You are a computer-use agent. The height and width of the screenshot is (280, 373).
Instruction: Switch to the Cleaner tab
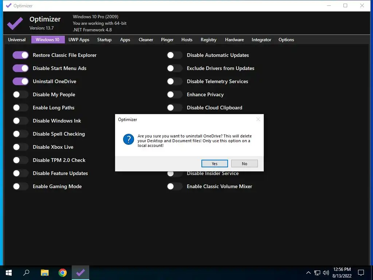(146, 40)
